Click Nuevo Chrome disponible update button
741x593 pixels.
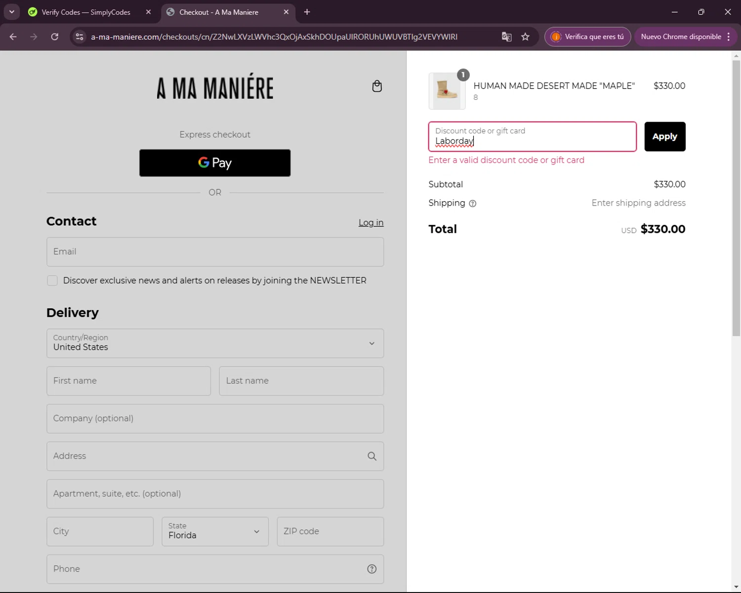pyautogui.click(x=681, y=37)
